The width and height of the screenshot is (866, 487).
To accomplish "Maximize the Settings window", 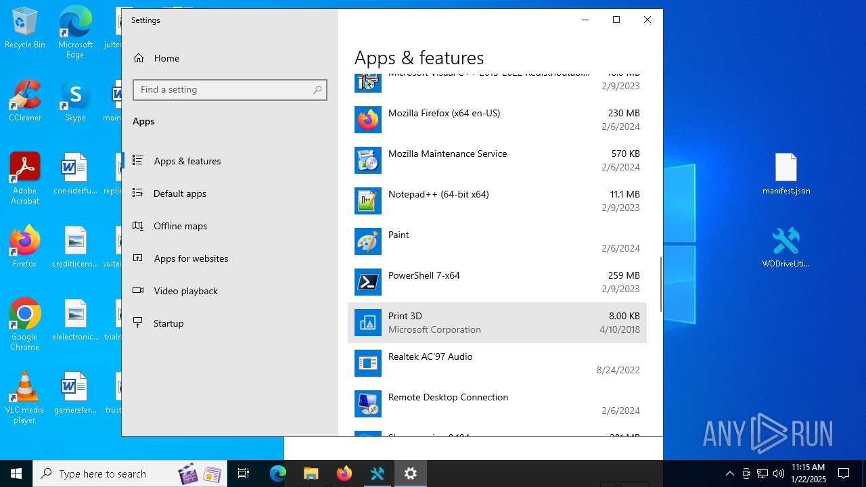I will click(x=616, y=20).
